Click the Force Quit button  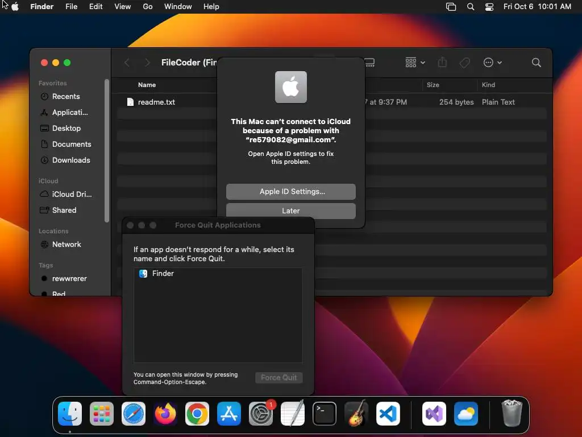(278, 378)
